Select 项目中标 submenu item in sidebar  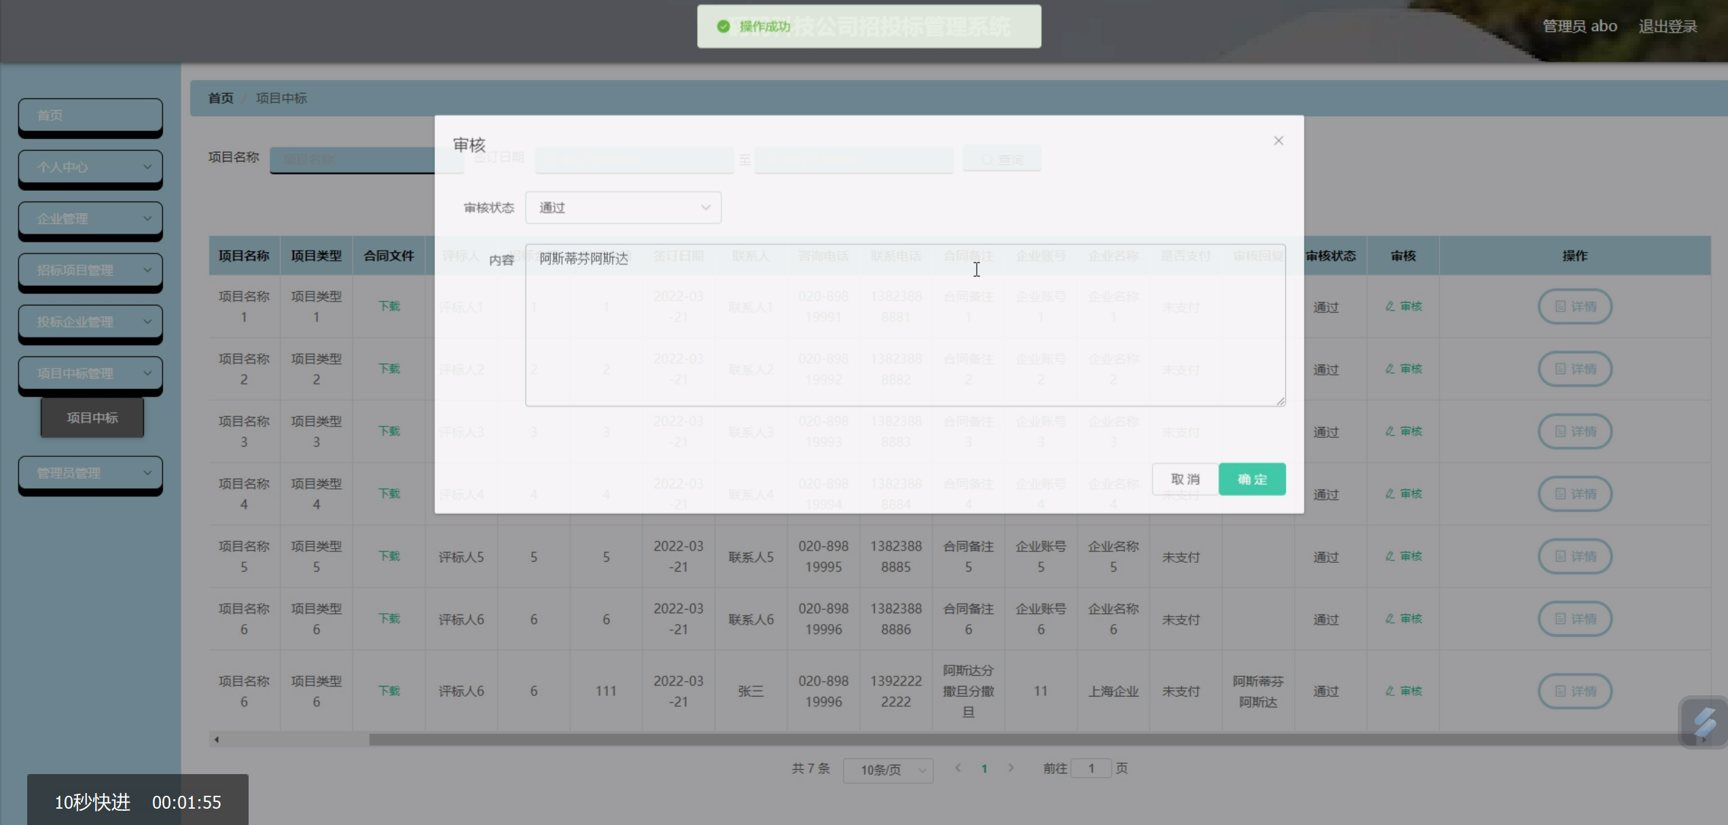tap(92, 418)
